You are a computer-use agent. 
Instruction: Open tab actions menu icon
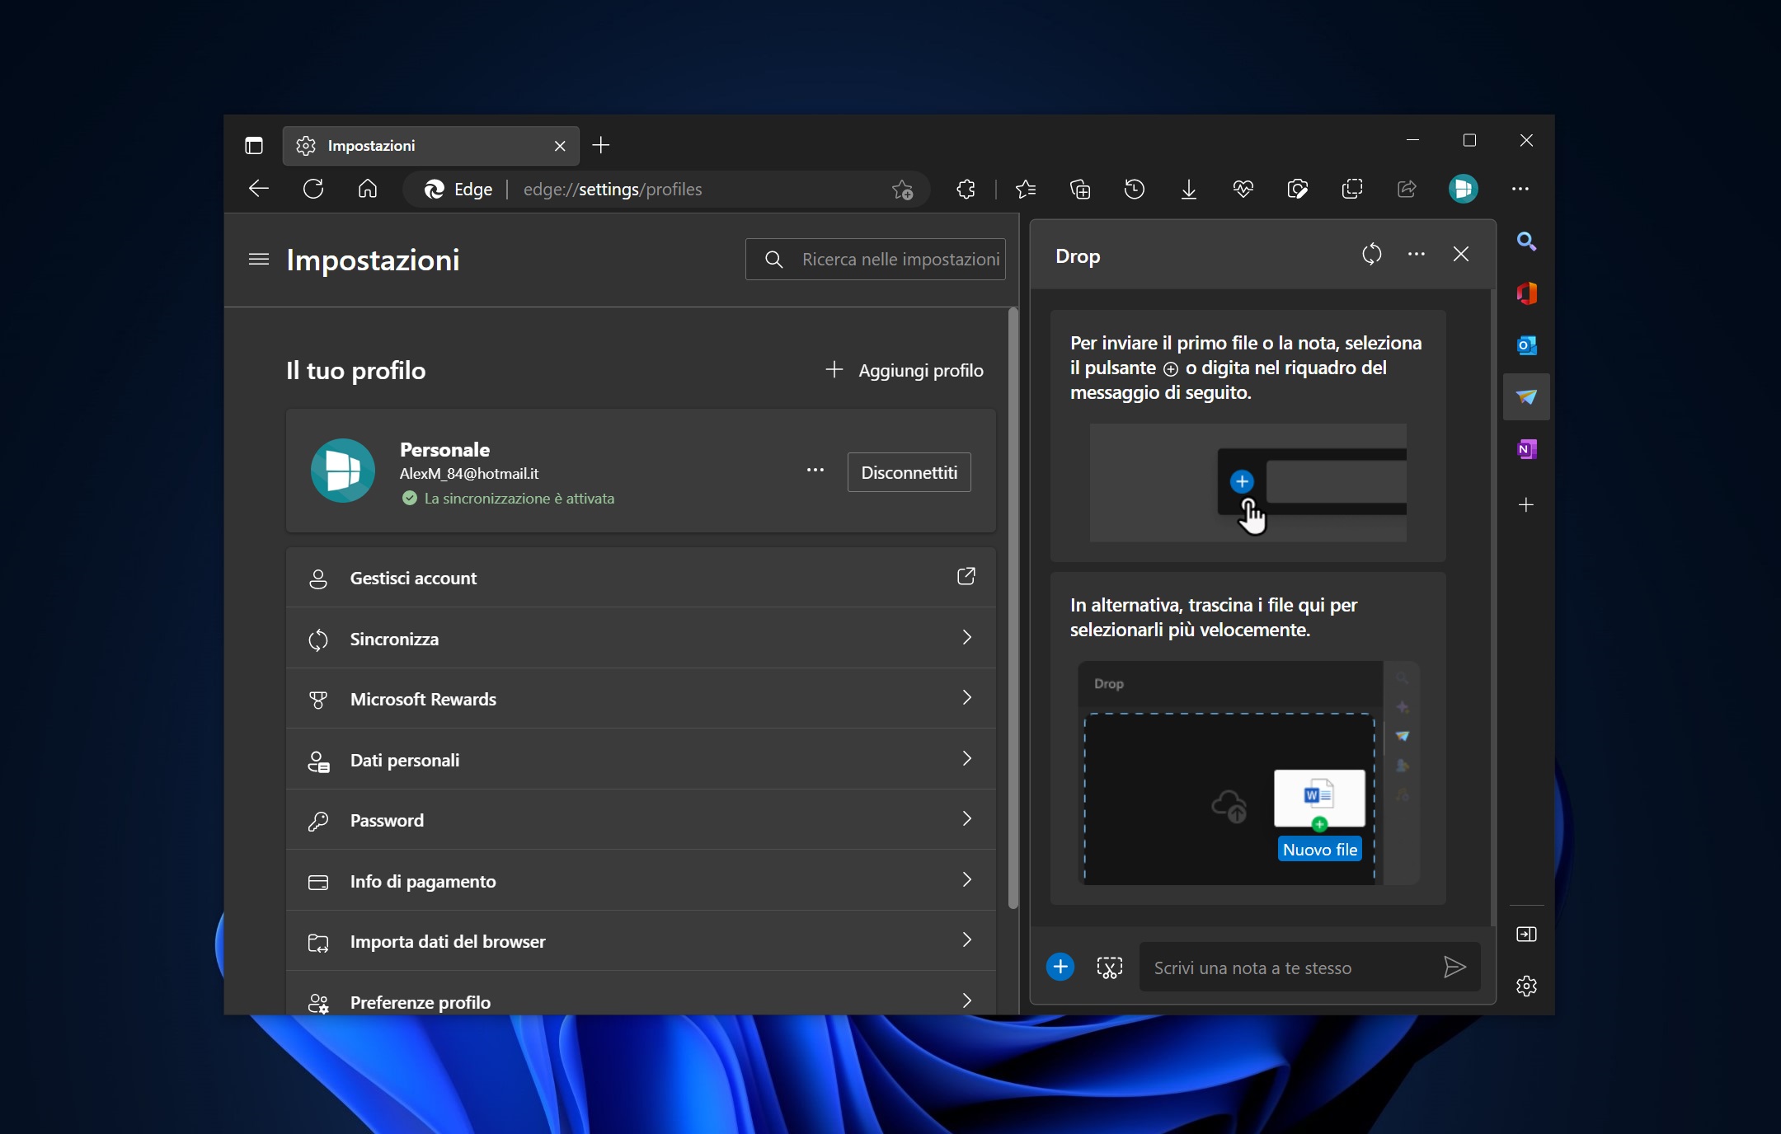pos(254,146)
